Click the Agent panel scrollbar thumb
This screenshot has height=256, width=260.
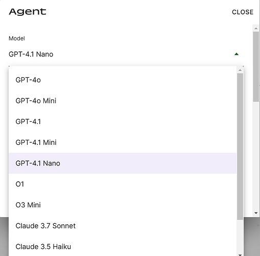coord(256,67)
